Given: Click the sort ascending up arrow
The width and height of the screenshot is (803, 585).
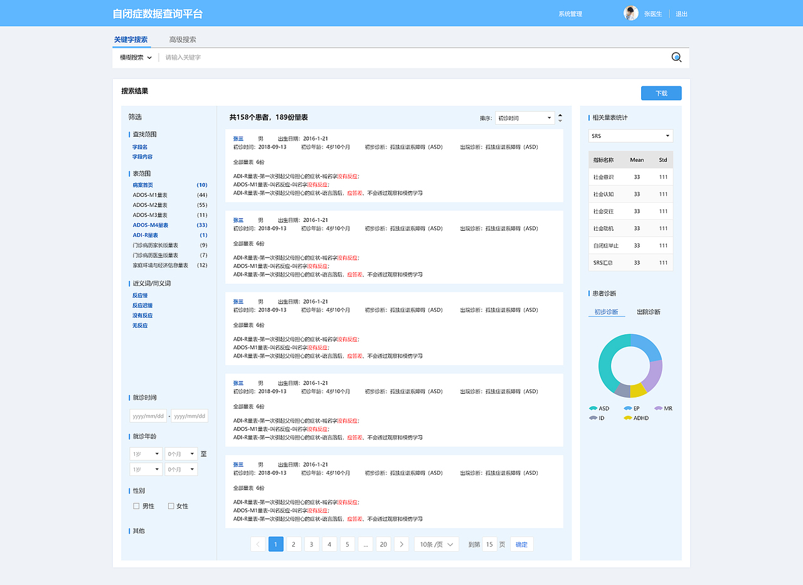Looking at the screenshot, I should click(560, 115).
